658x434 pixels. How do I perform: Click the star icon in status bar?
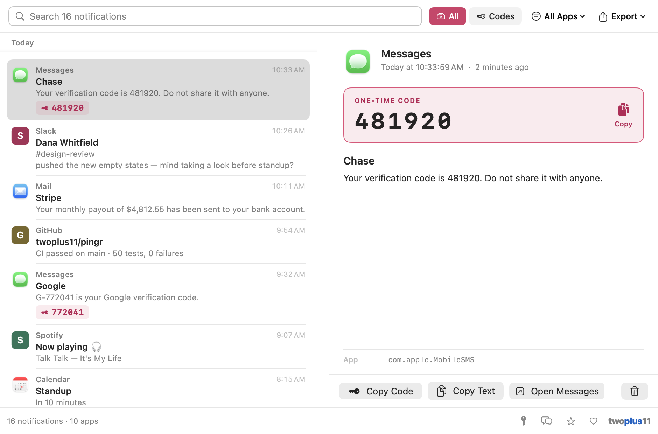(x=571, y=421)
